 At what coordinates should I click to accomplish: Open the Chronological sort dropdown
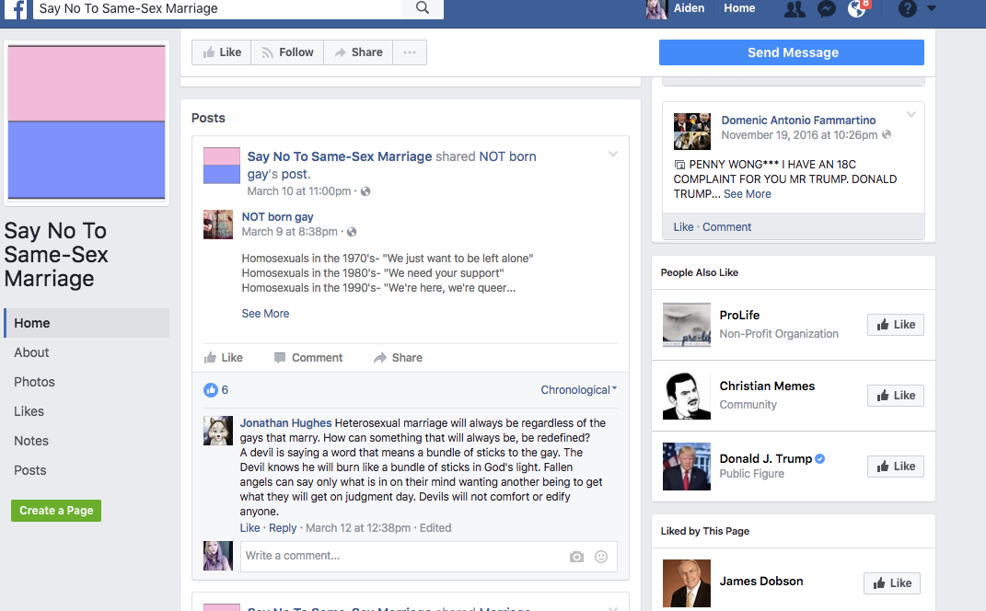coord(578,390)
